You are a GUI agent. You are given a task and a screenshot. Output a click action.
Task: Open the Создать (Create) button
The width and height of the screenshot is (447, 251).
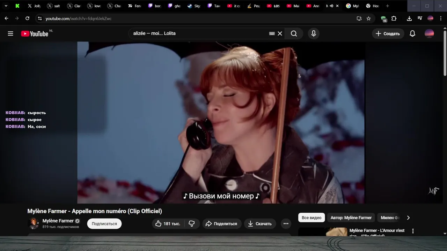tap(388, 33)
